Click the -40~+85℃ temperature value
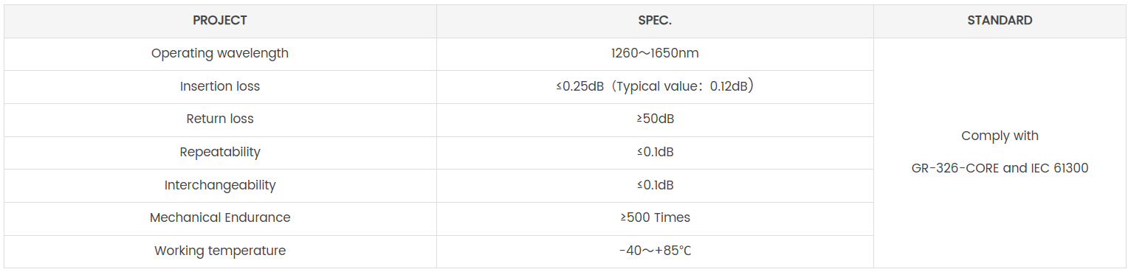Image resolution: width=1131 pixels, height=272 pixels. point(655,251)
